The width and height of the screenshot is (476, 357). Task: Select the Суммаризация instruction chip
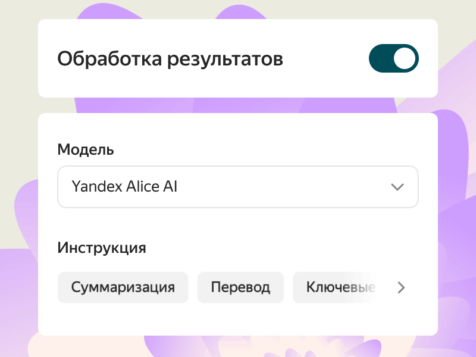pos(123,288)
